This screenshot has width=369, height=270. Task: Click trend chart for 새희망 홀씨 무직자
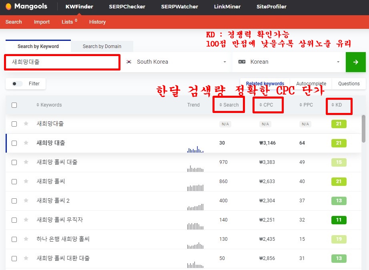tap(195, 226)
